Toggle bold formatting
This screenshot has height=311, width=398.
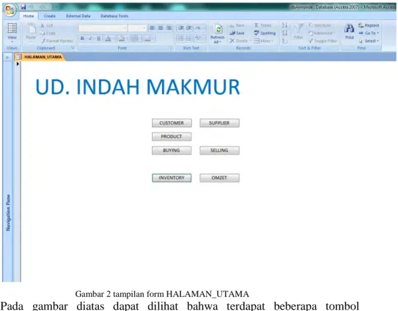[x=82, y=38]
